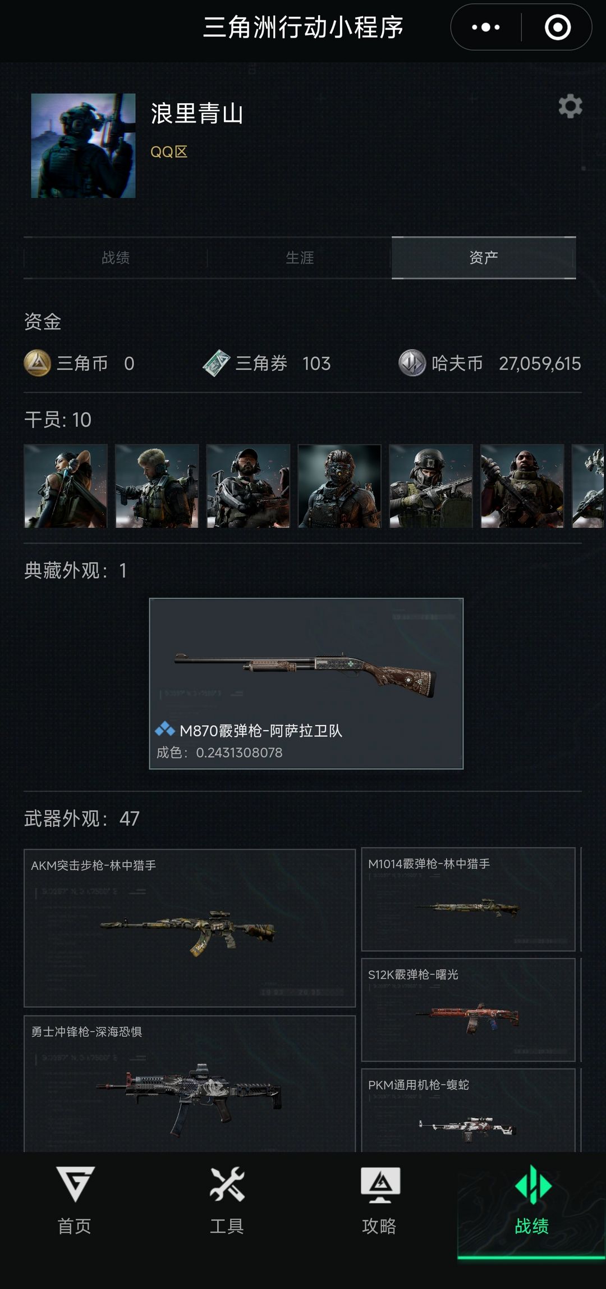This screenshot has height=1289, width=606.
Task: Open the AKM突击步枪-林中猎手 skin
Action: click(x=190, y=928)
